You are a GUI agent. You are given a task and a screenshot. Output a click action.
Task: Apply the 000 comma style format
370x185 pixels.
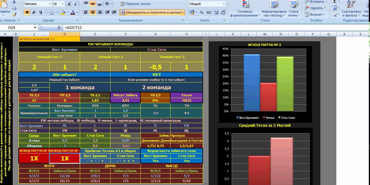point(209,12)
